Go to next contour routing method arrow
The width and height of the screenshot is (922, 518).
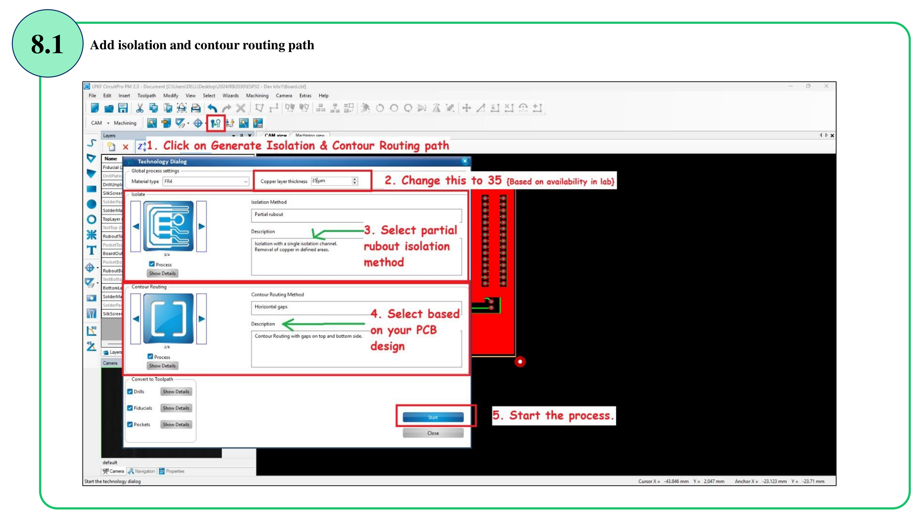click(x=201, y=319)
